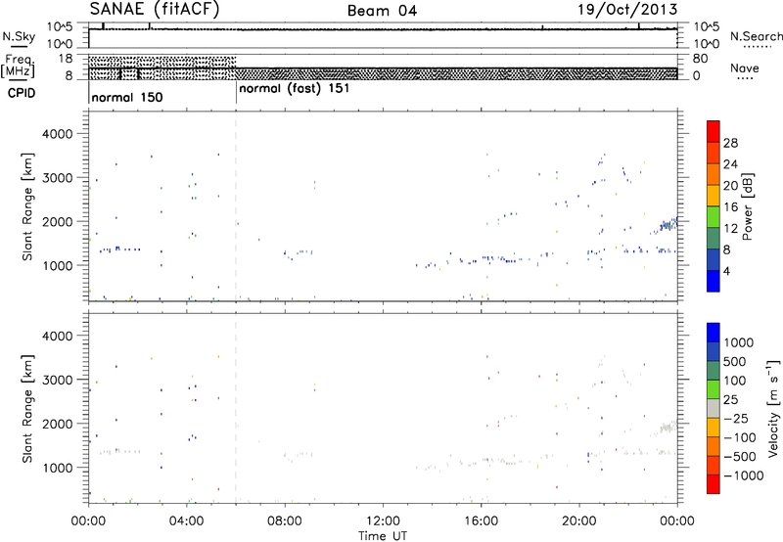Click the 2000 km tick in velocity panel

coord(58,424)
